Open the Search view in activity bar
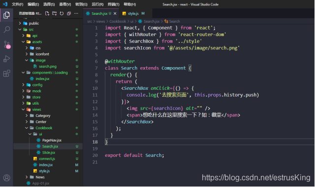 coord(6,30)
